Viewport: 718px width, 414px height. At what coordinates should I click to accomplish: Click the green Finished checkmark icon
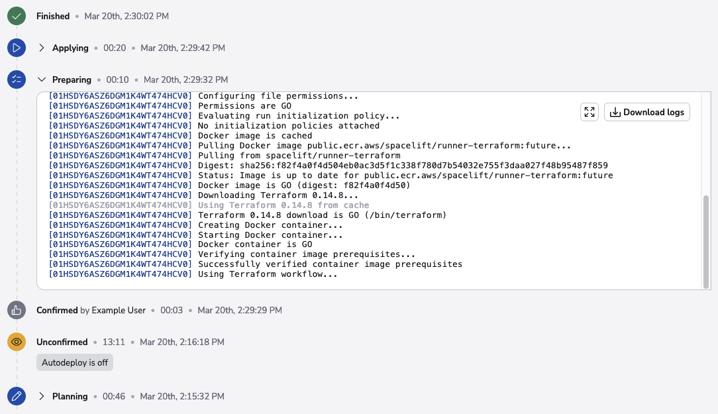(17, 16)
